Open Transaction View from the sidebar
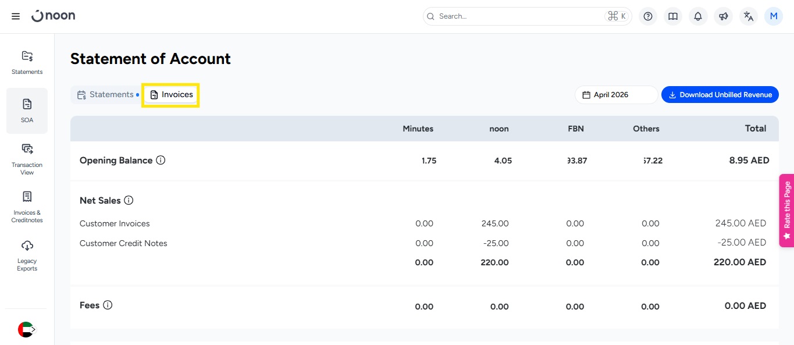This screenshot has width=794, height=345. [27, 159]
